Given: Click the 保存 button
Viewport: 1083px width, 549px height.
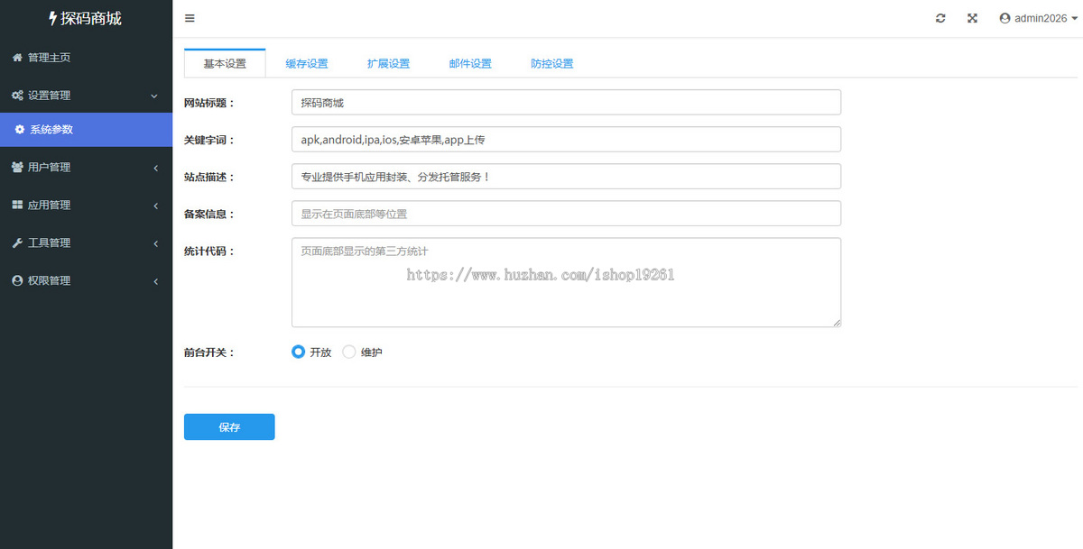Looking at the screenshot, I should point(229,427).
